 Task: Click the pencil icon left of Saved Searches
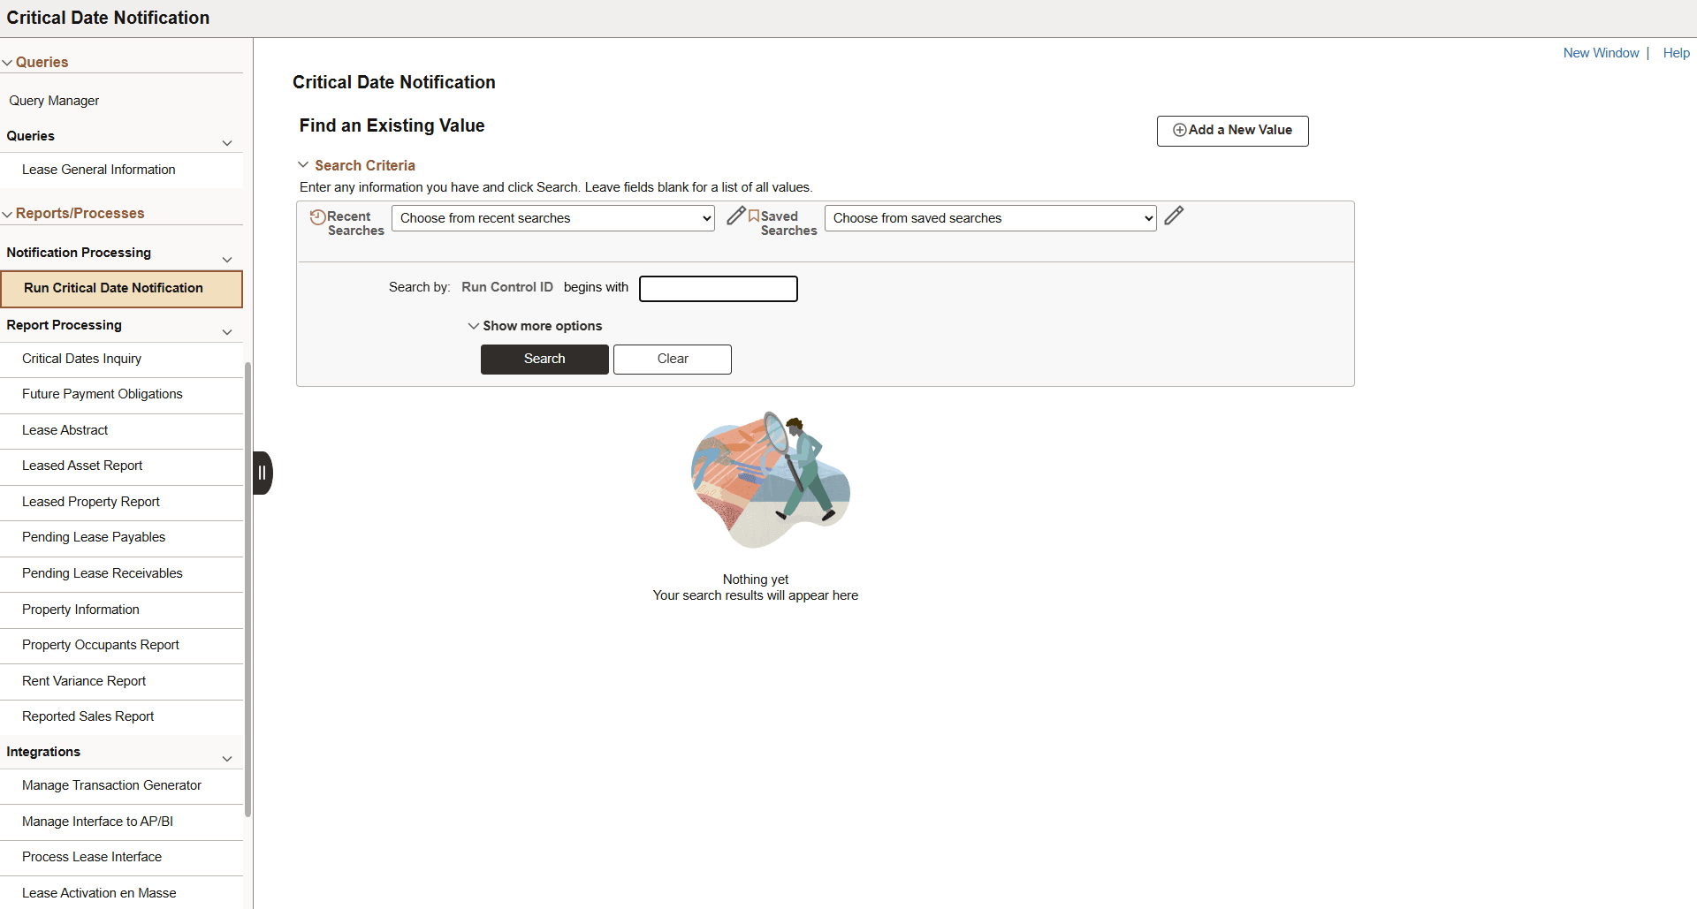click(736, 216)
